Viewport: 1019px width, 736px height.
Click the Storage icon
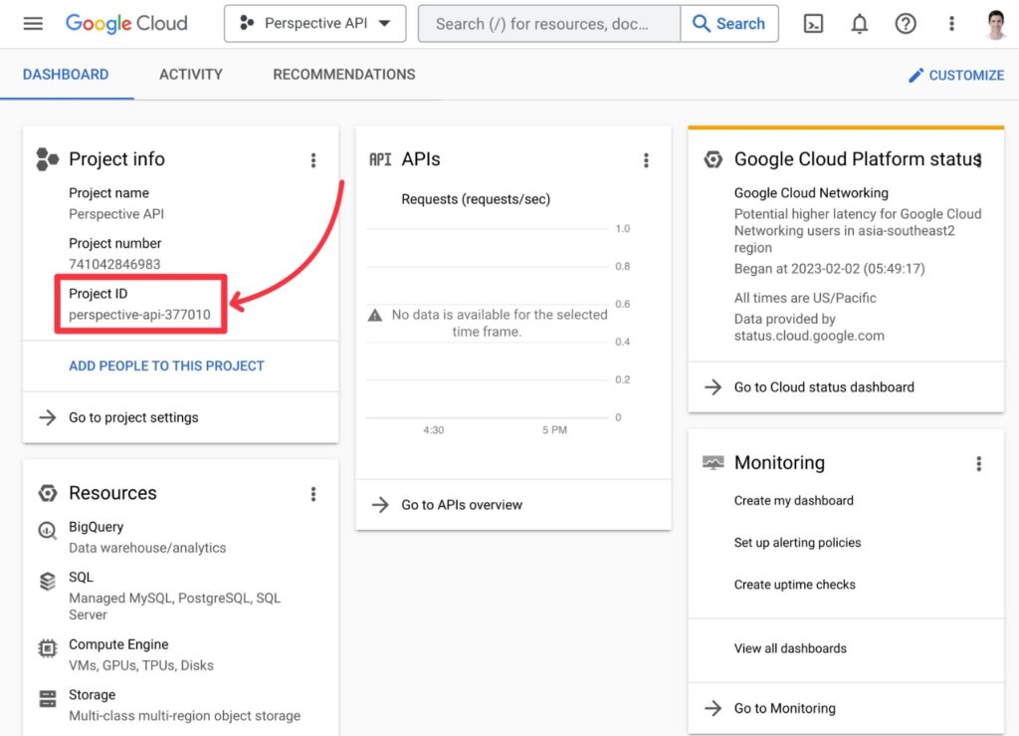[x=48, y=699]
